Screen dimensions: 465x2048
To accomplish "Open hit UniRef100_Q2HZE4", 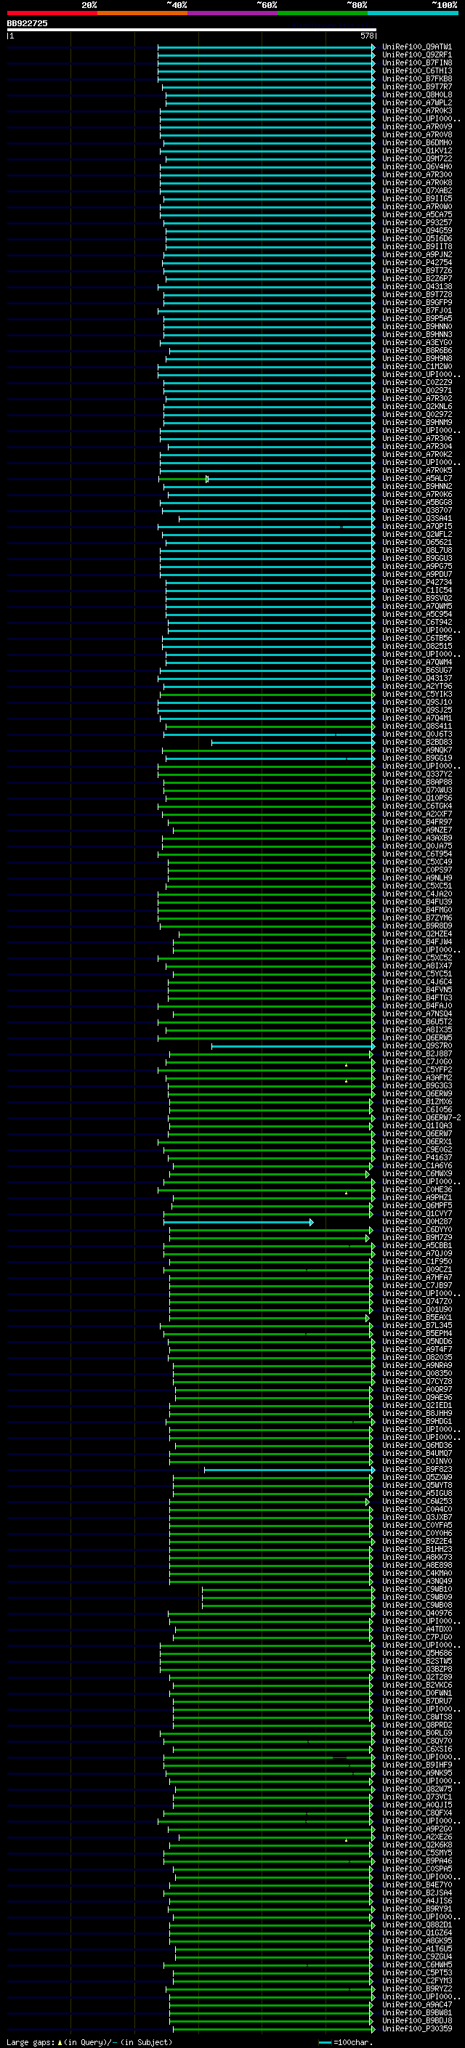I will pos(417,934).
